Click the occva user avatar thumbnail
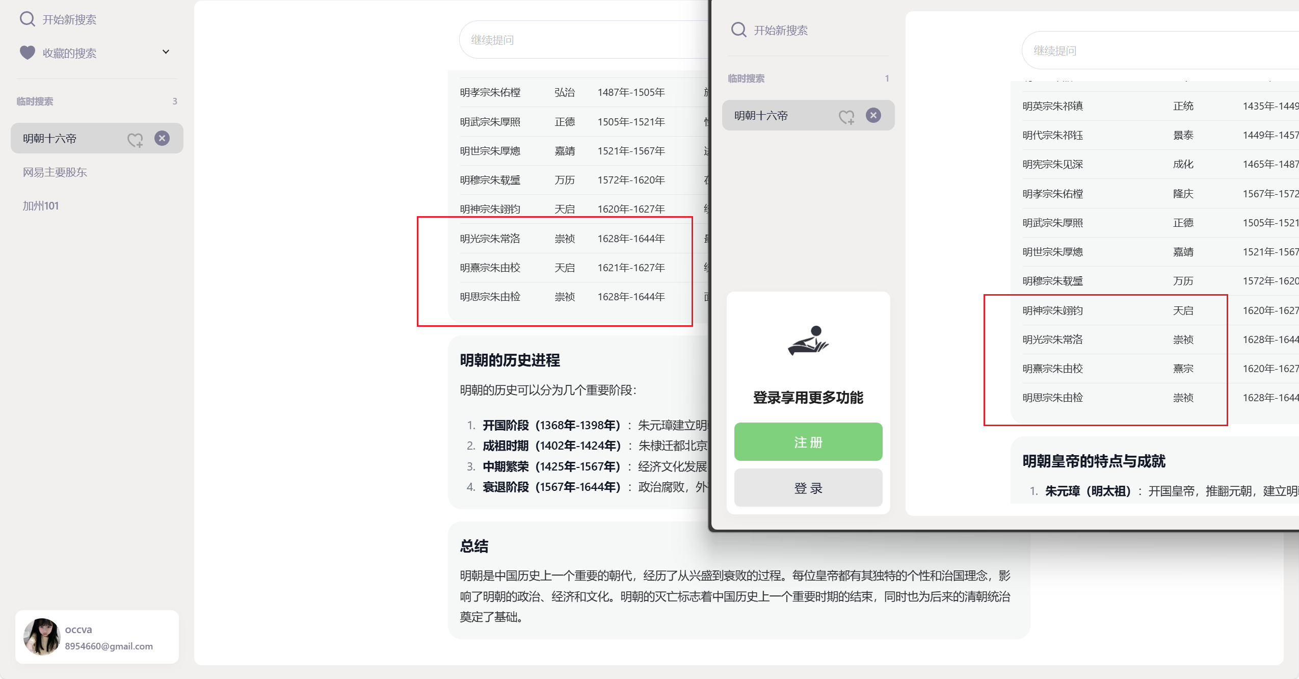 click(41, 637)
